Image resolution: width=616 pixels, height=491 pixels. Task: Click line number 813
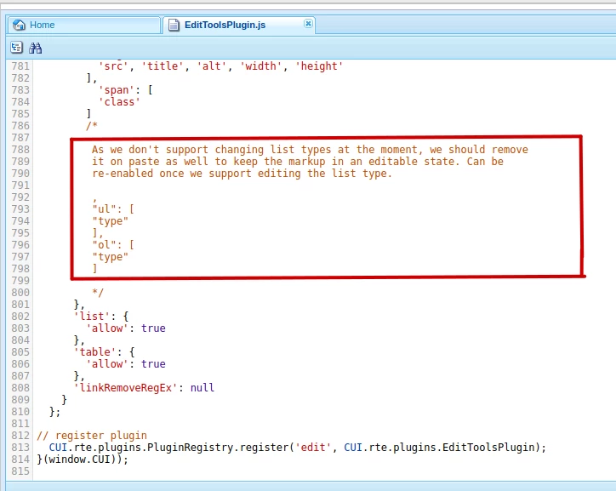20,448
